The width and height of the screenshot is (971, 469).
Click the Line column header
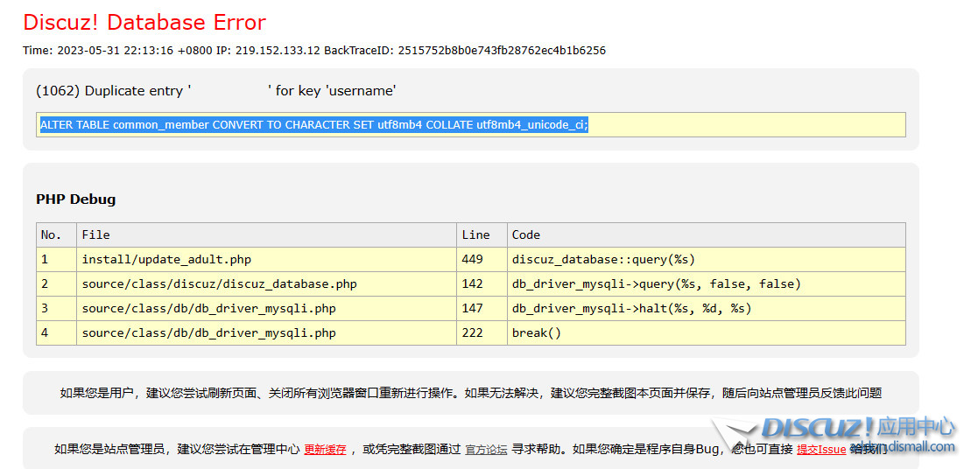click(x=482, y=235)
